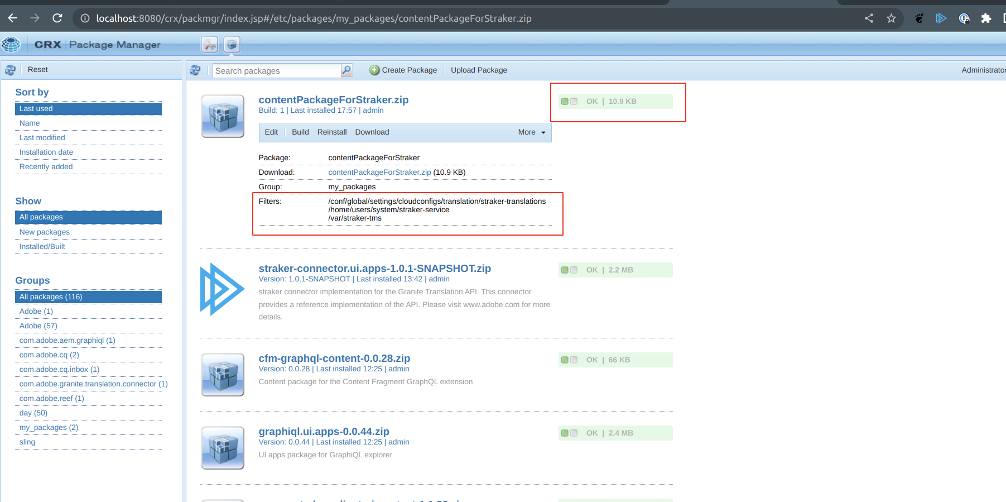
Task: Click Build in the package toolbar
Action: click(300, 132)
